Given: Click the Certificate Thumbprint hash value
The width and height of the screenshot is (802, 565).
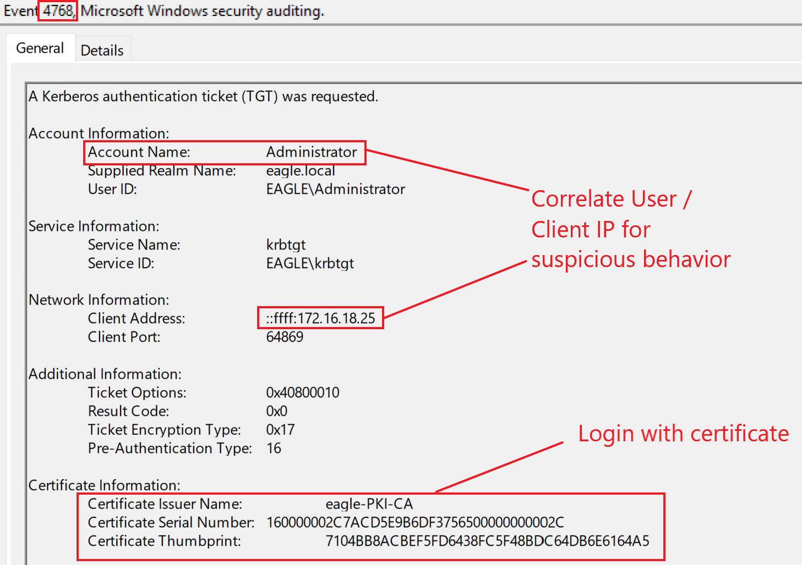Looking at the screenshot, I should (x=487, y=541).
